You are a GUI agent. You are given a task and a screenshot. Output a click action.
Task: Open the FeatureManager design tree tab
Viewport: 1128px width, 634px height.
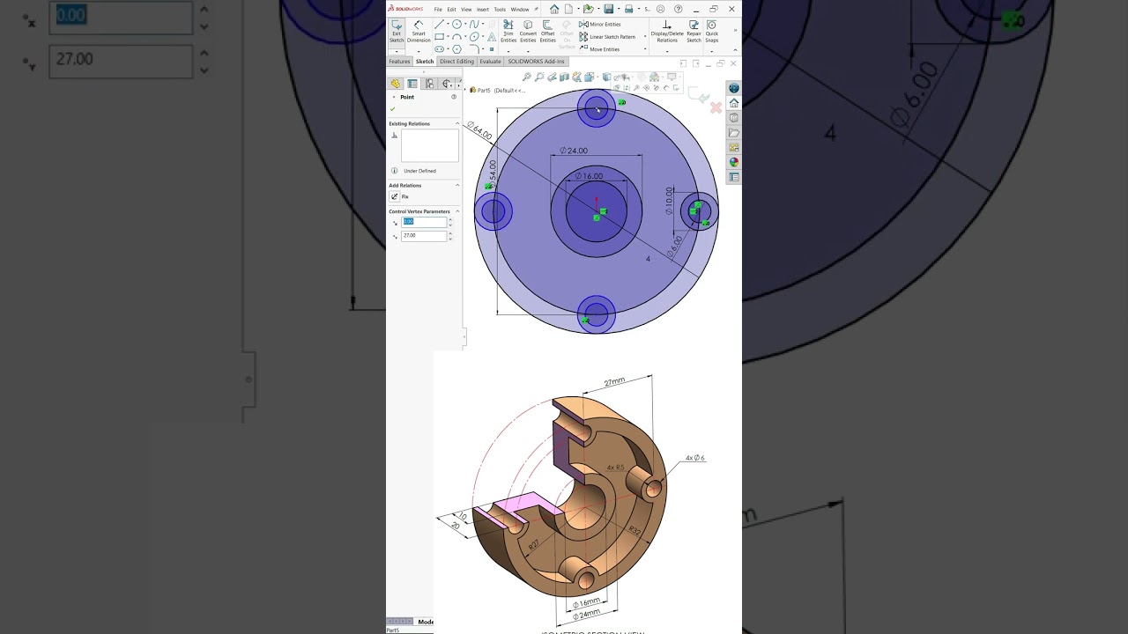pos(396,84)
